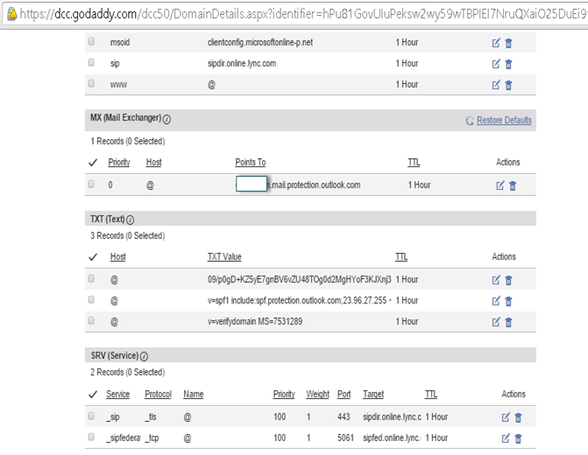Sort MX records by Host

pos(153,162)
